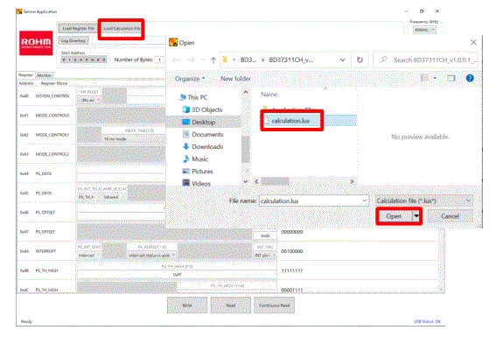Expand the address bar path dropdown
This screenshot has height=337, width=503.
[342, 60]
